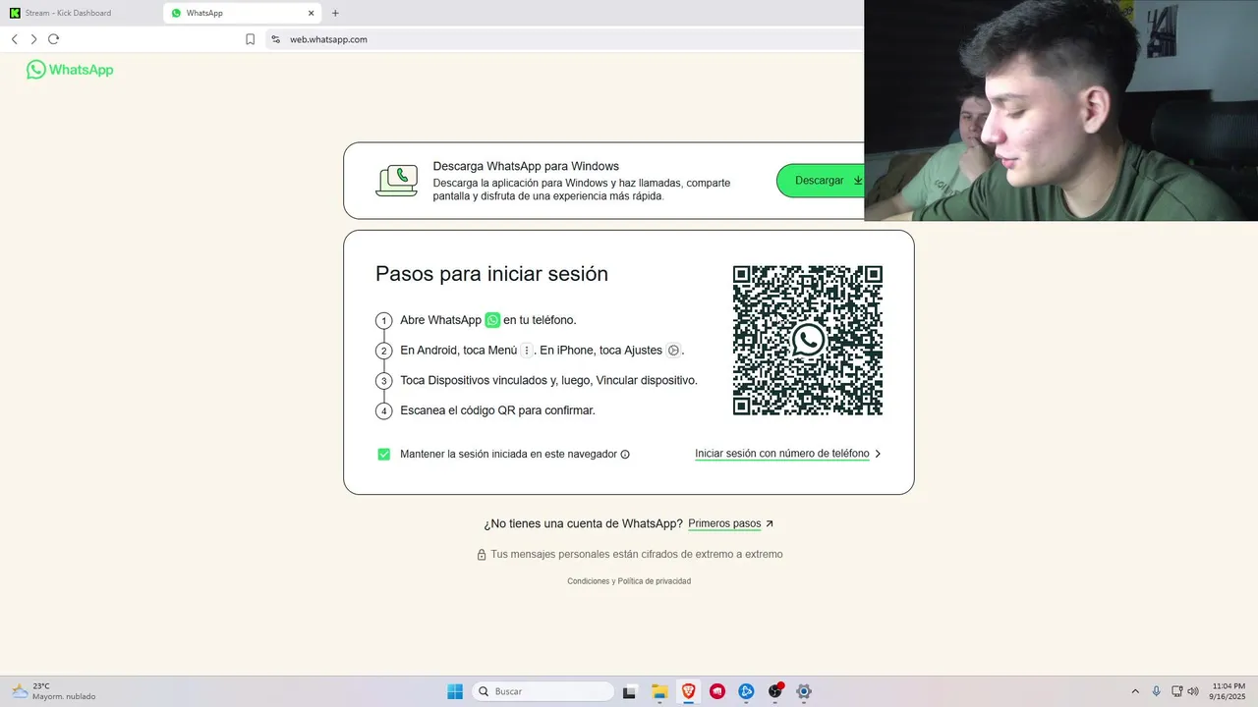Viewport: 1258px width, 707px height.
Task: Open a new browser tab
Action: click(x=335, y=13)
